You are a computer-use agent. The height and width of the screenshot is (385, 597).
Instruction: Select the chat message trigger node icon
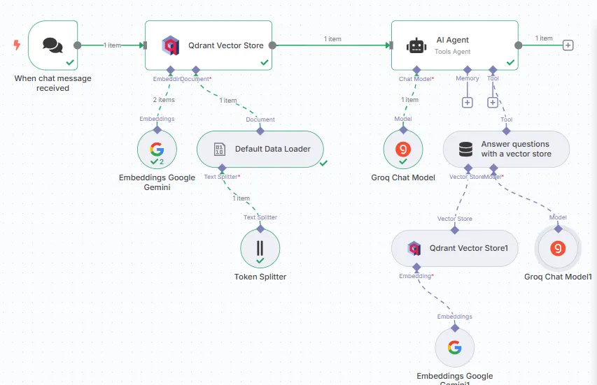tap(53, 45)
